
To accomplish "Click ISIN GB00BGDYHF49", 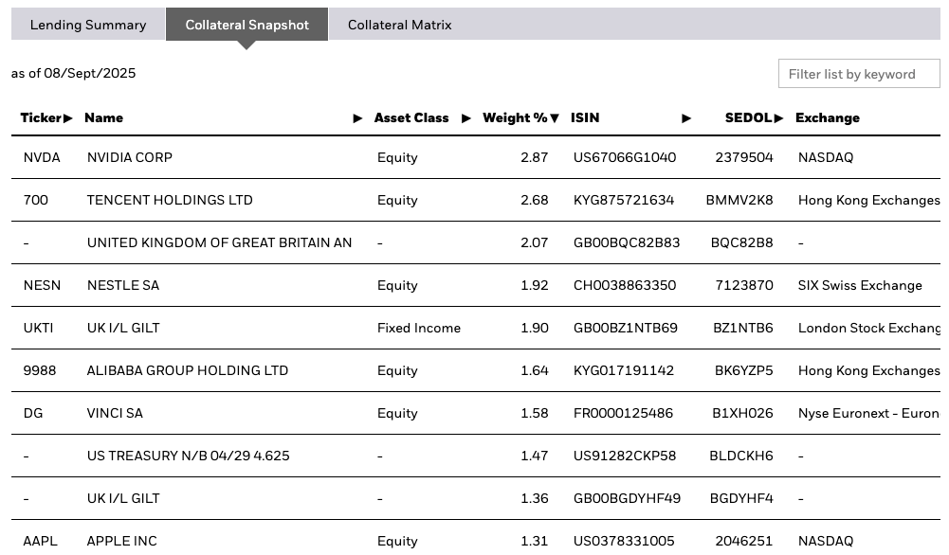I will click(627, 498).
